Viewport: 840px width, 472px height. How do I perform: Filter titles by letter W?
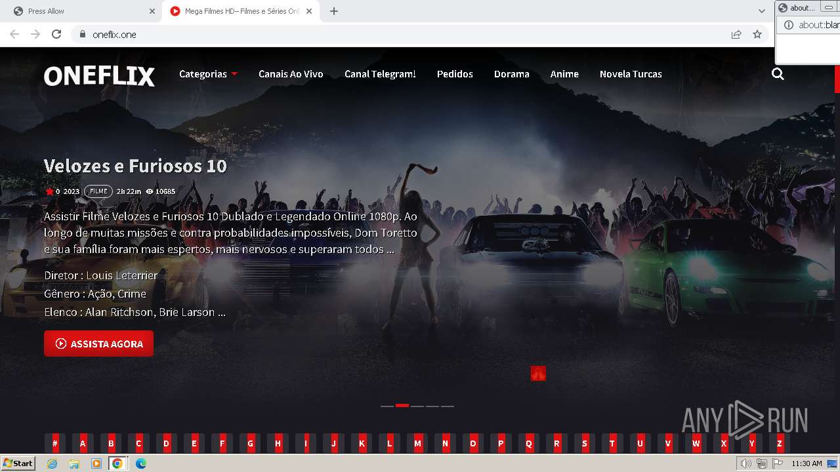(x=696, y=443)
